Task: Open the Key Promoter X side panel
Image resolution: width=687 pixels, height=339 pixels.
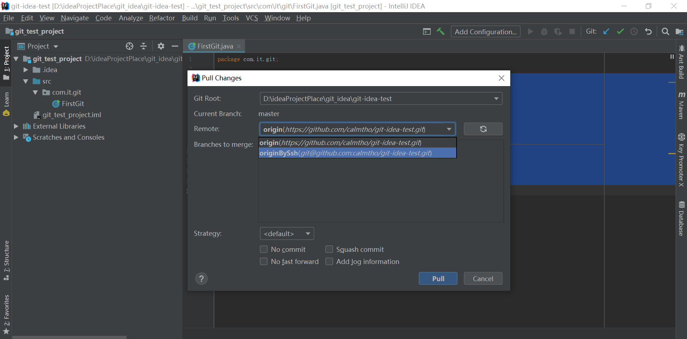Action: [x=681, y=160]
